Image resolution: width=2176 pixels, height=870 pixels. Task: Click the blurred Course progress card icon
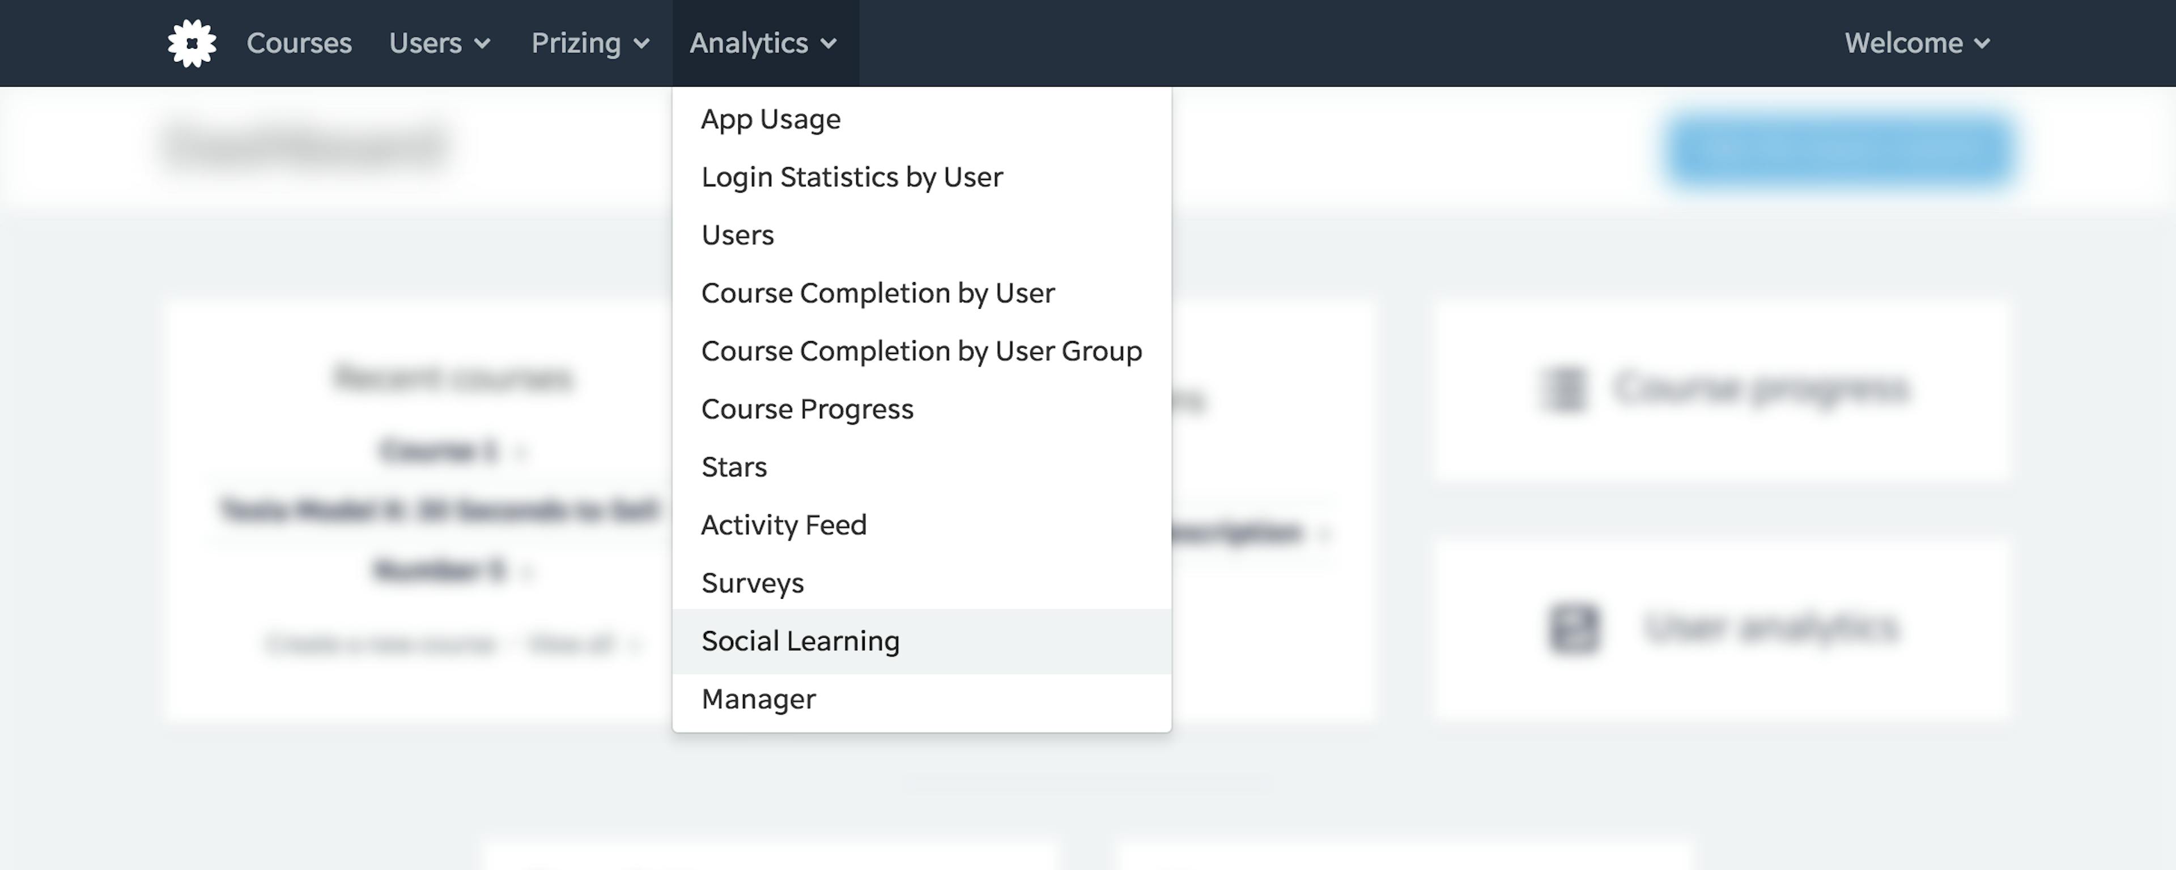pyautogui.click(x=1563, y=389)
